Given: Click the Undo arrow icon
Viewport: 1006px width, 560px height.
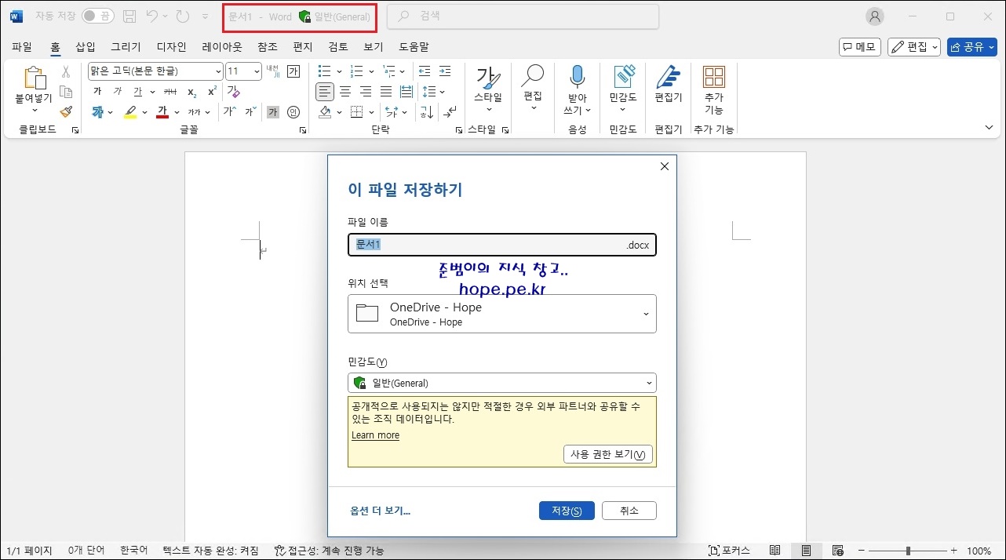Looking at the screenshot, I should coord(152,16).
